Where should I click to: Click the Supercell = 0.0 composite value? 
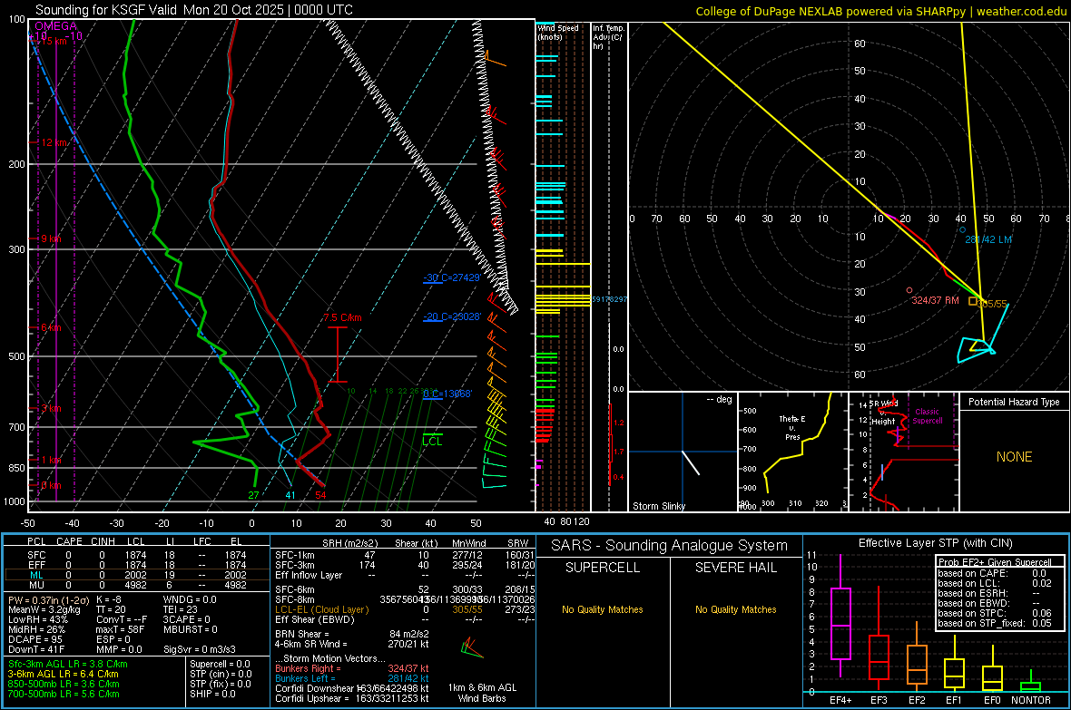[220, 664]
